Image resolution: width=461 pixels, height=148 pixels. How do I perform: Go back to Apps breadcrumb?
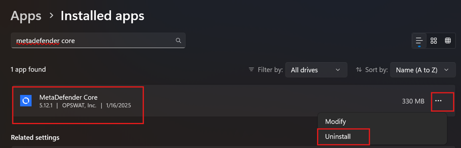point(26,16)
